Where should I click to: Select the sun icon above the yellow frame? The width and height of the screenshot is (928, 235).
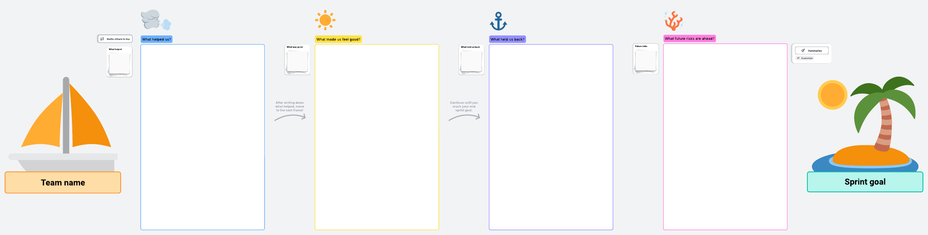(325, 20)
